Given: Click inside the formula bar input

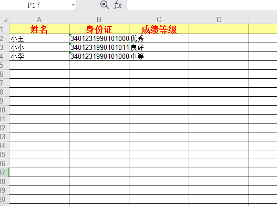Looking at the screenshot, I should 202,5.
